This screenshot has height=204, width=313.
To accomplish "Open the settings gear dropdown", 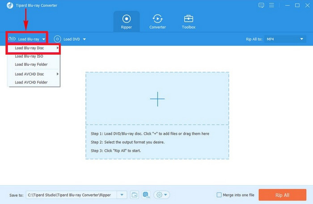I will pyautogui.click(x=162, y=195).
